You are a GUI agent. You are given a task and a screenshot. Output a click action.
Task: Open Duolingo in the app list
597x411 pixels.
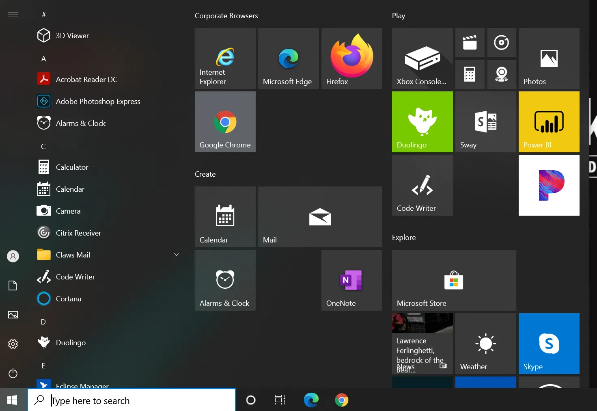coord(108,343)
